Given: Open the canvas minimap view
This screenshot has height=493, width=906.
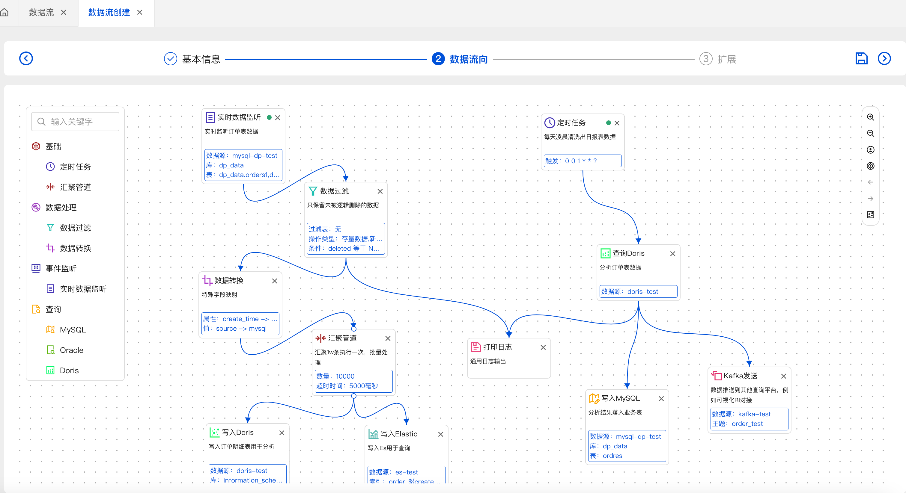Looking at the screenshot, I should (871, 215).
